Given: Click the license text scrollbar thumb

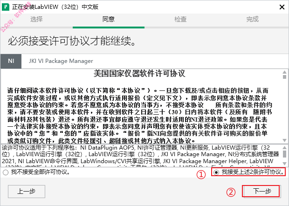Looking at the screenshot, I should (284, 76).
